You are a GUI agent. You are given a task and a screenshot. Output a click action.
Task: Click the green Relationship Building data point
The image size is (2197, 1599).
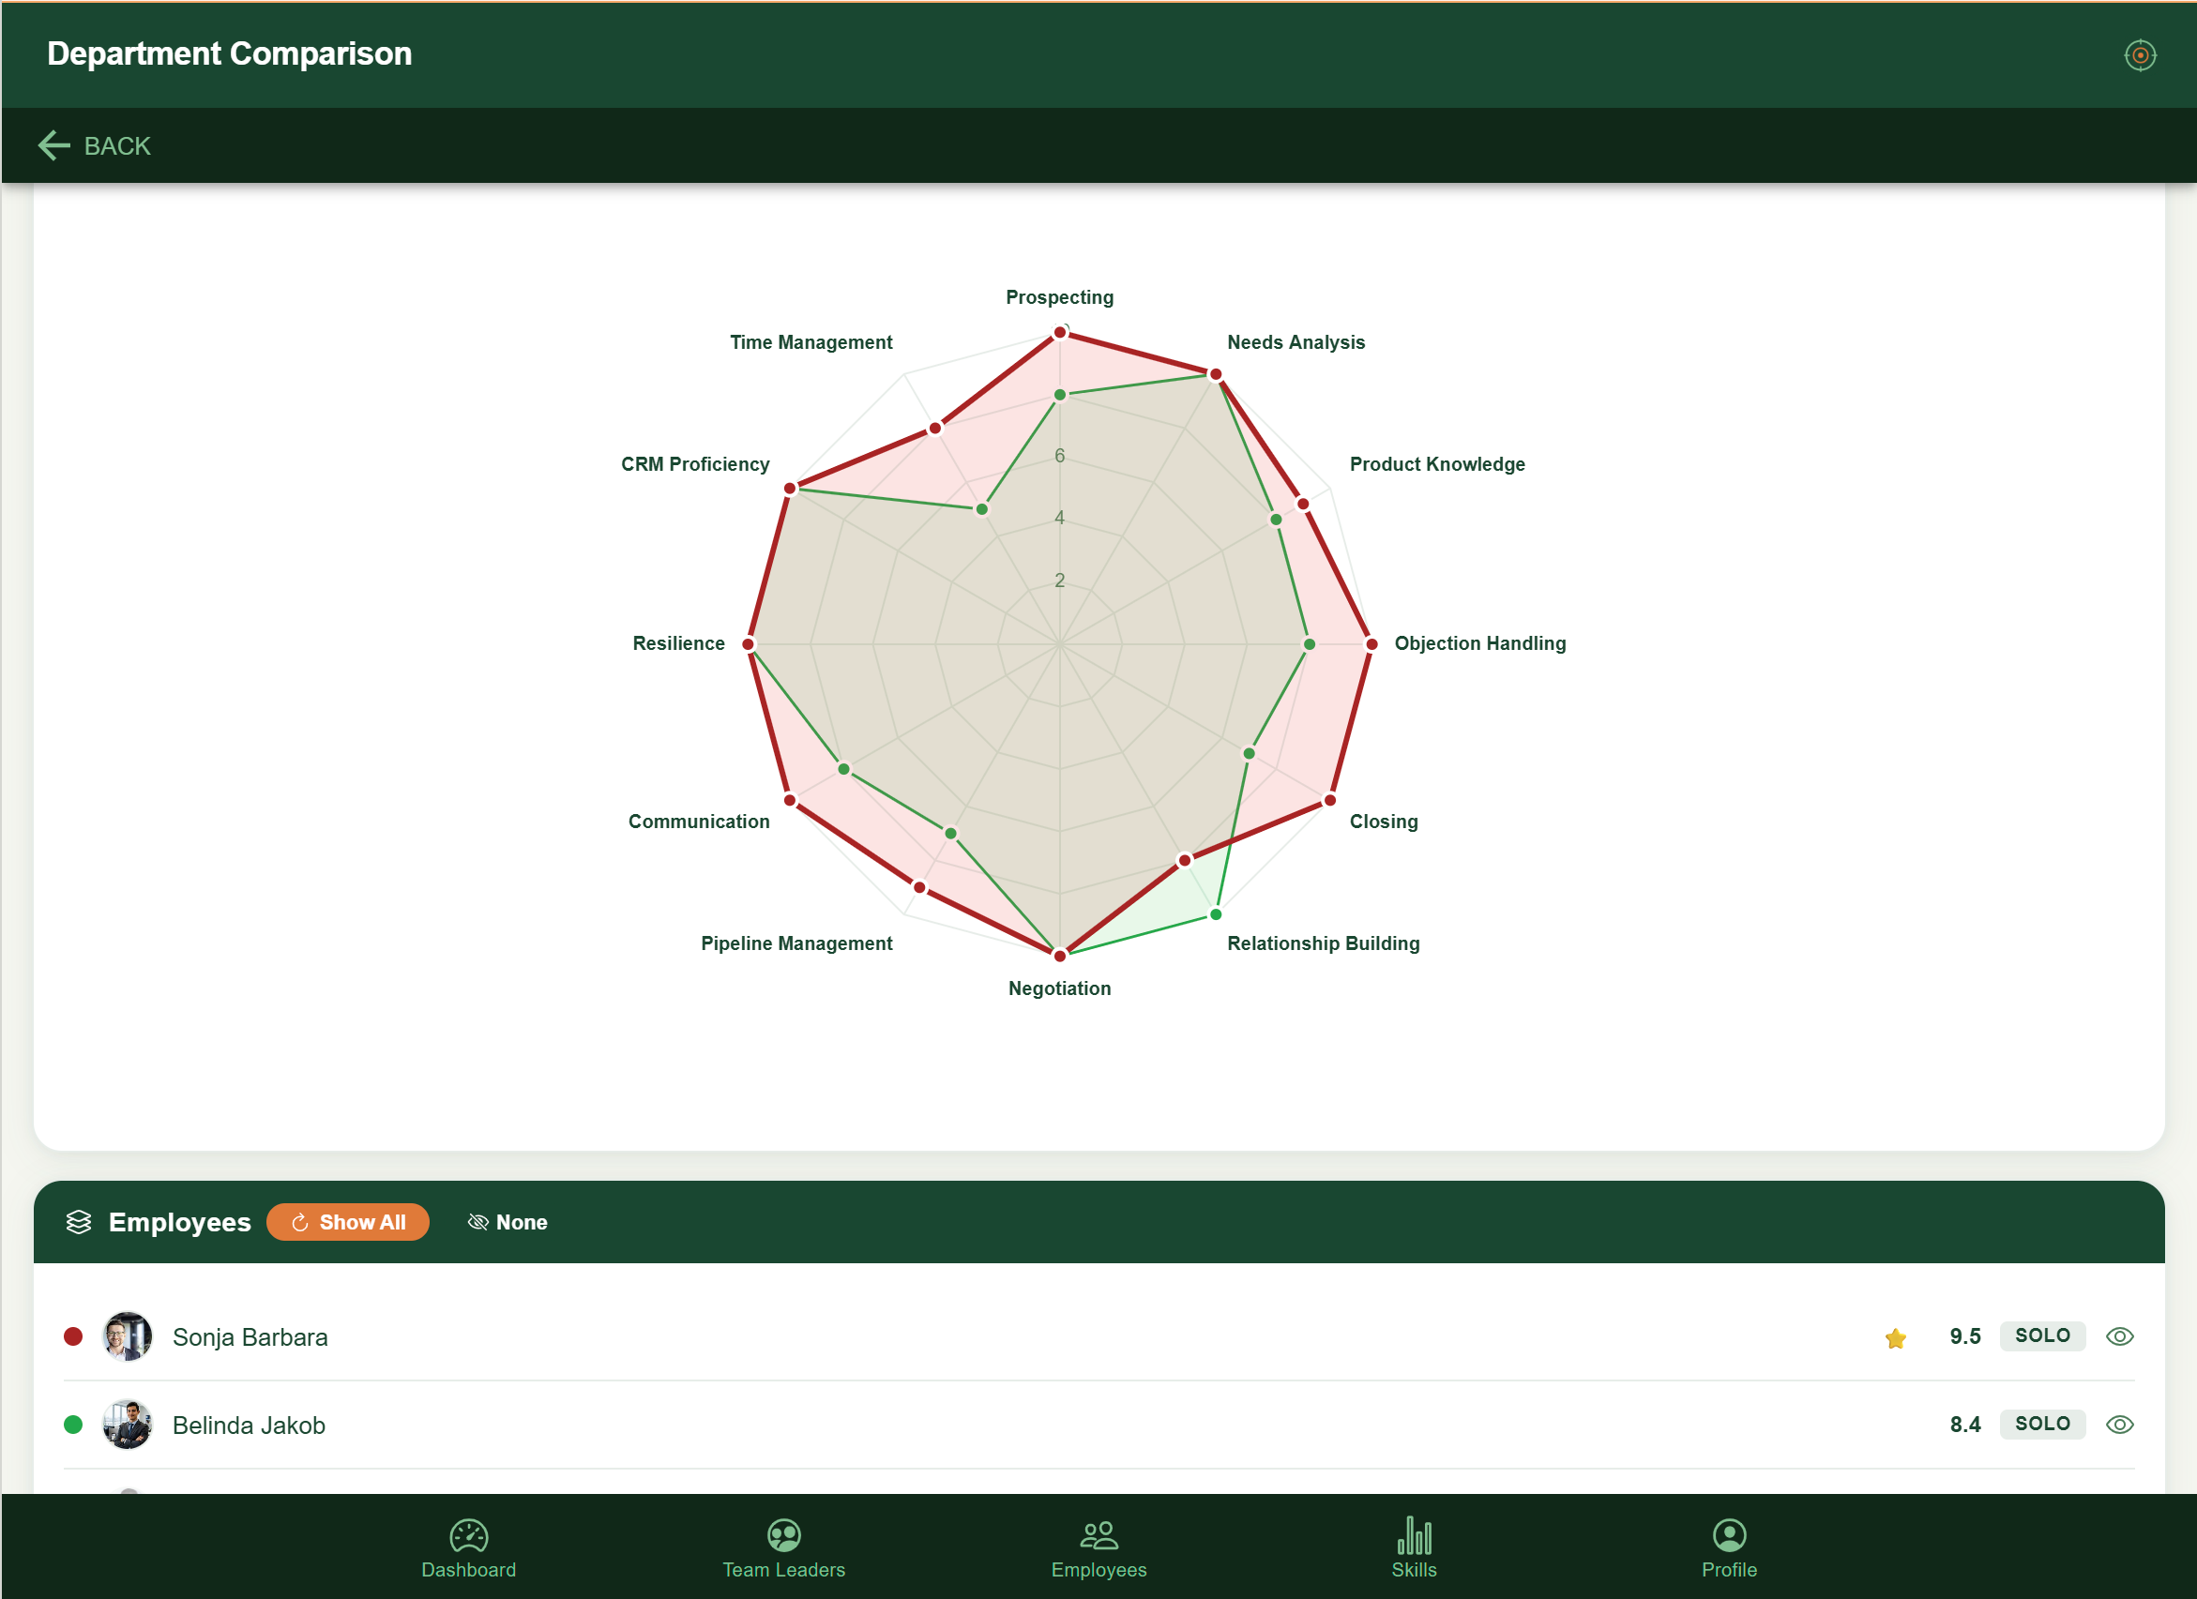(1216, 914)
